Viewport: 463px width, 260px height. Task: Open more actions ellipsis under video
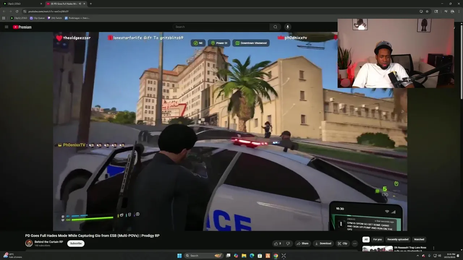[355, 243]
